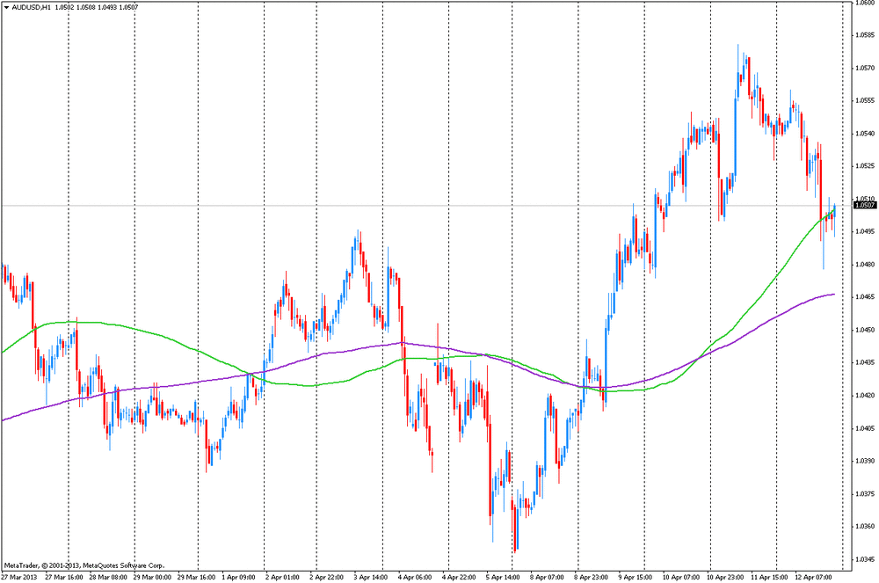The image size is (879, 583).
Task: Click the 1.0360 price scale label
Action: coord(866,527)
